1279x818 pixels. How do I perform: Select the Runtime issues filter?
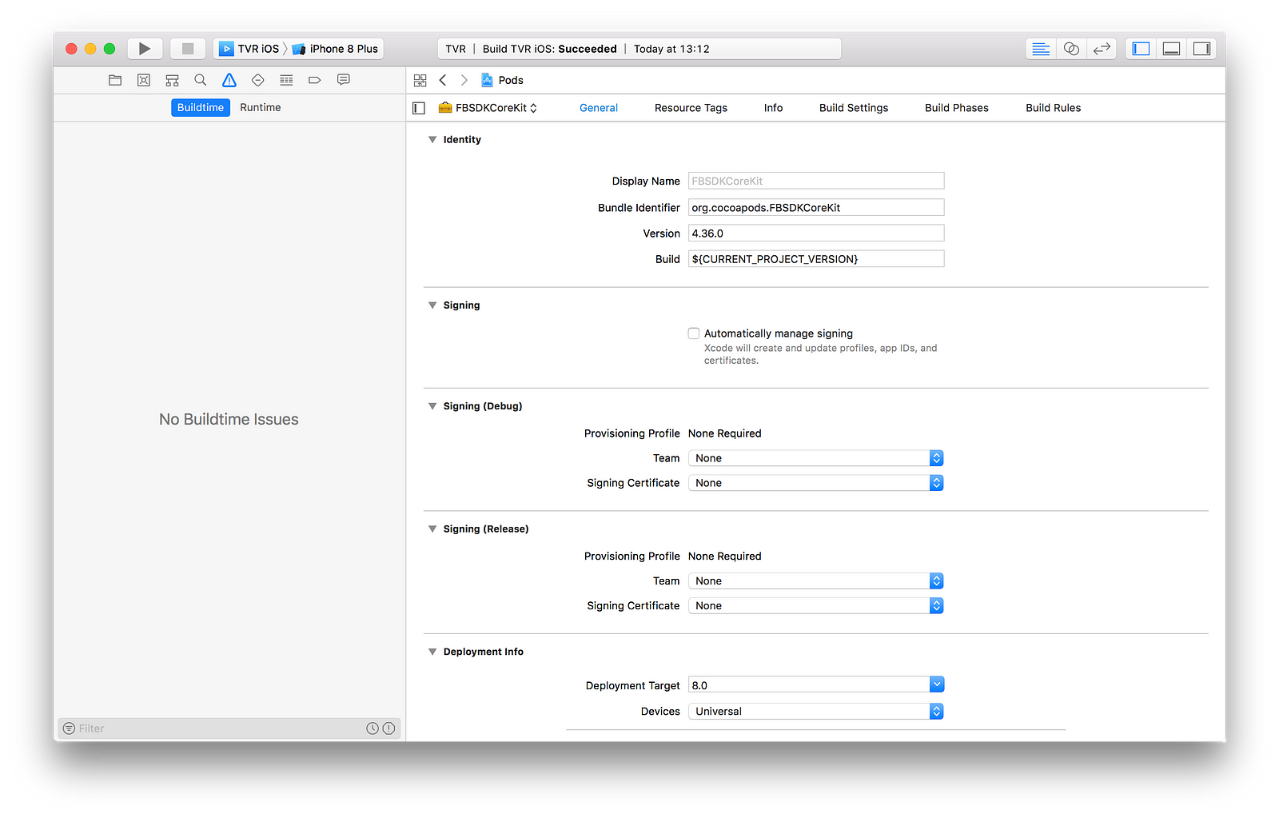[261, 108]
